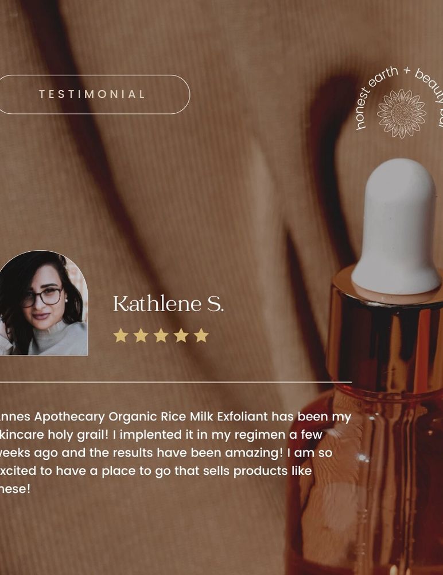Screen dimensions: 443x575
Task: Click the horizontal divider line
Action: (176, 382)
